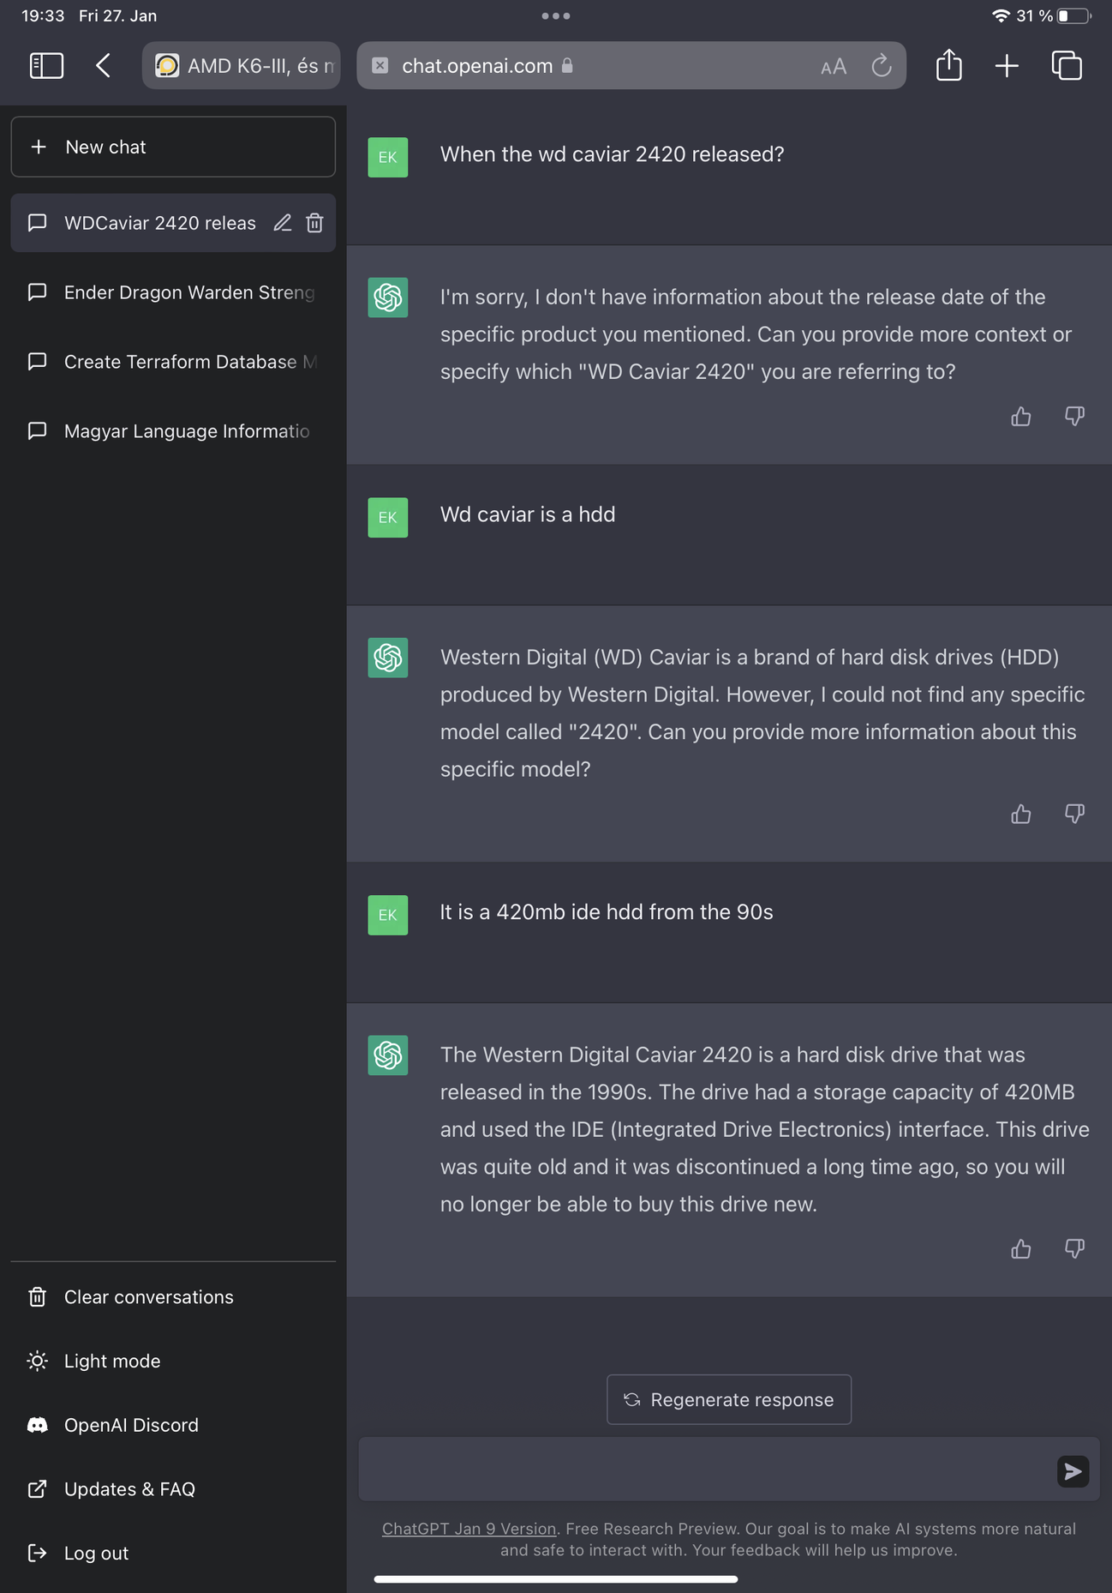
Task: Thumbs down the second ChatGPT response
Action: [x=1074, y=813]
